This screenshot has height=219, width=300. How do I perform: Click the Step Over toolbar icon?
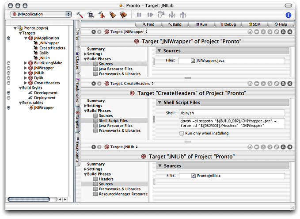pos(161,15)
